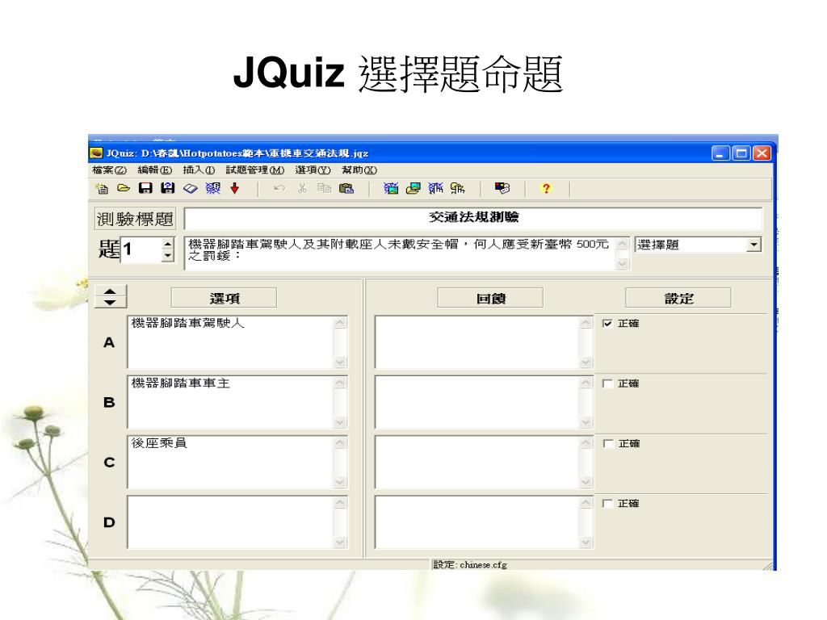Open the output configuration screen icon
827x620 pixels.
[x=502, y=188]
